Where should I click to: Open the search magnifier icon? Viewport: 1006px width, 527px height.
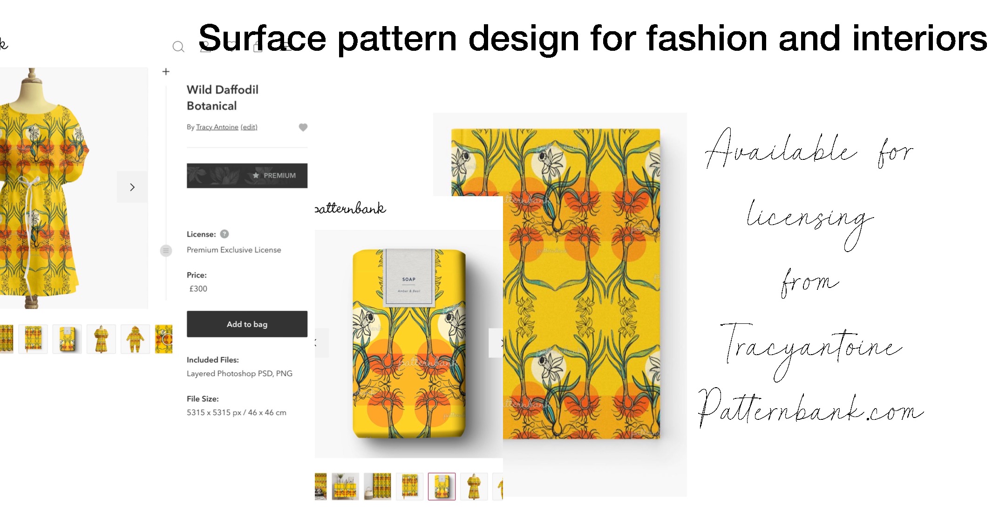pos(178,47)
